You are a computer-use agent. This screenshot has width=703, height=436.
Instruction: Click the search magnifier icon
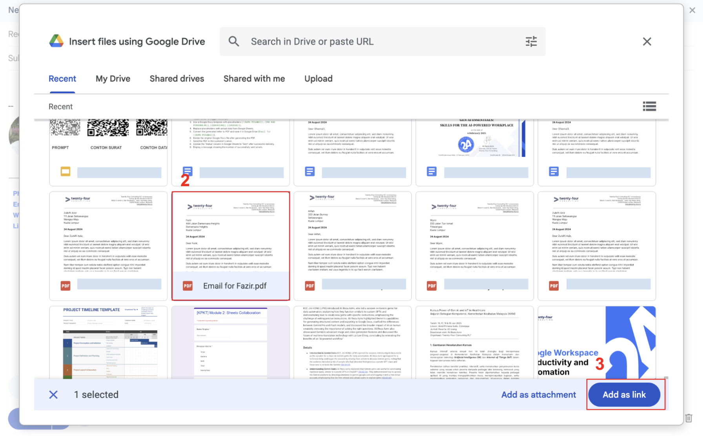click(x=234, y=41)
